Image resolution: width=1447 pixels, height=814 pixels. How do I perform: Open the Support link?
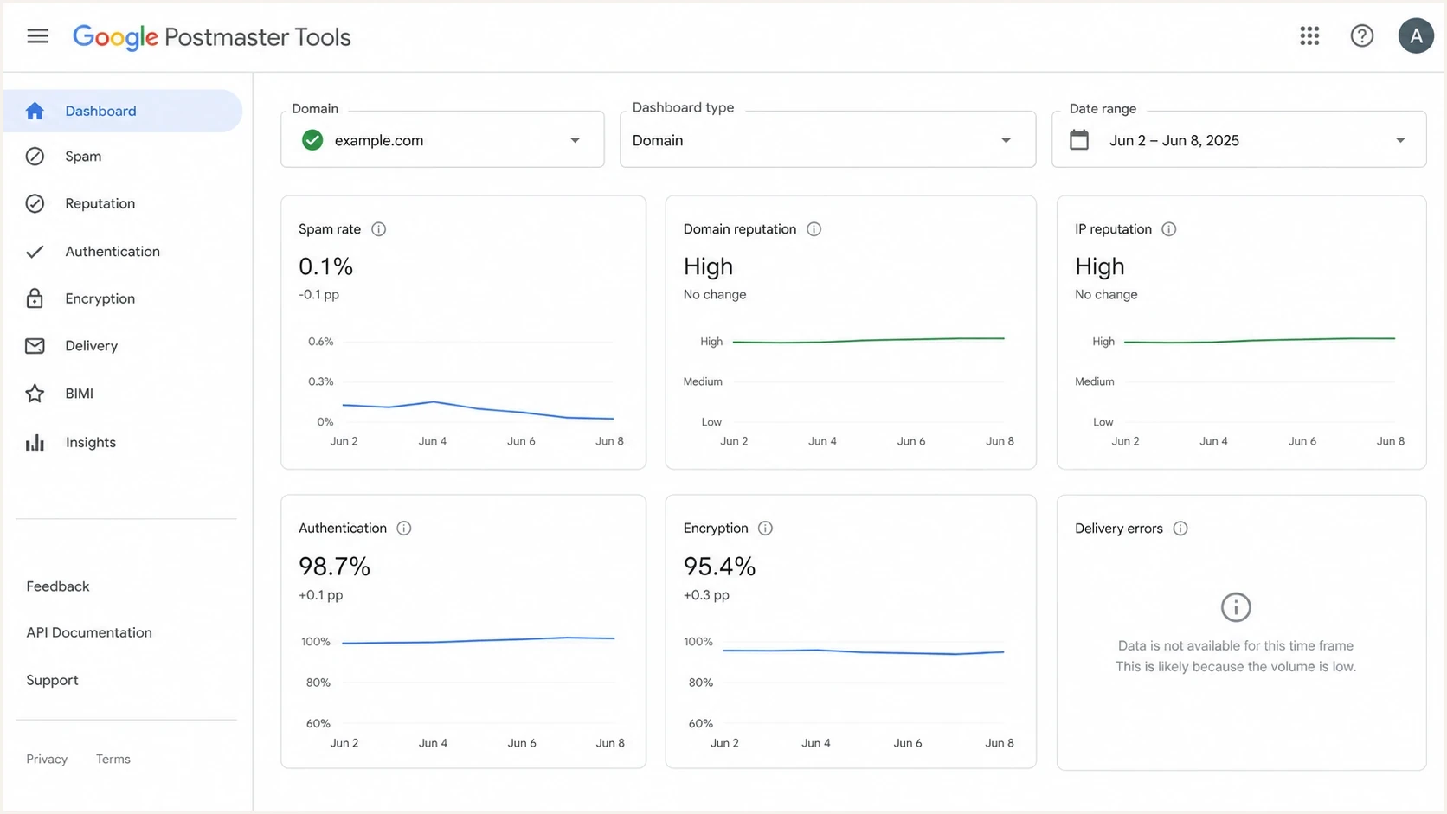52,680
